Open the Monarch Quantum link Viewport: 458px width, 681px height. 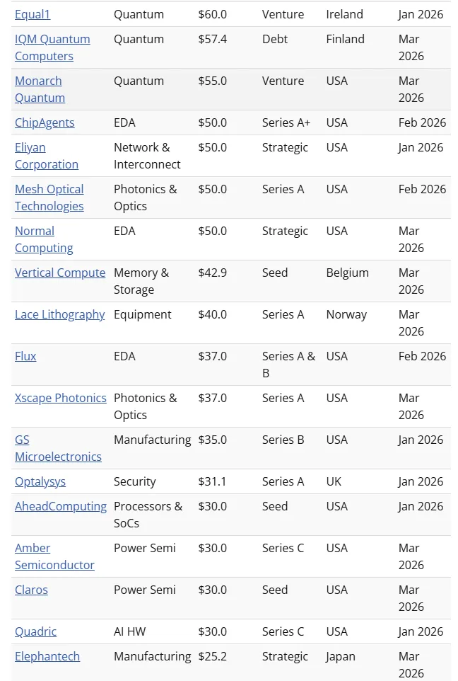pyautogui.click(x=38, y=81)
